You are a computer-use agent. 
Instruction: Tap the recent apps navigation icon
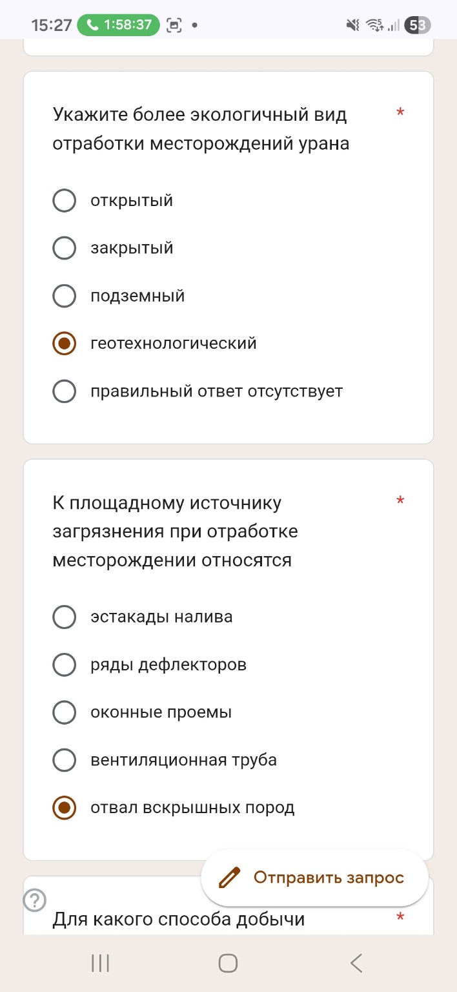(x=100, y=963)
